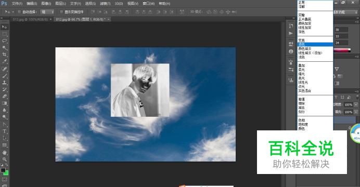Select the Horizontal Type tool
The image size is (360, 187).
point(4,131)
